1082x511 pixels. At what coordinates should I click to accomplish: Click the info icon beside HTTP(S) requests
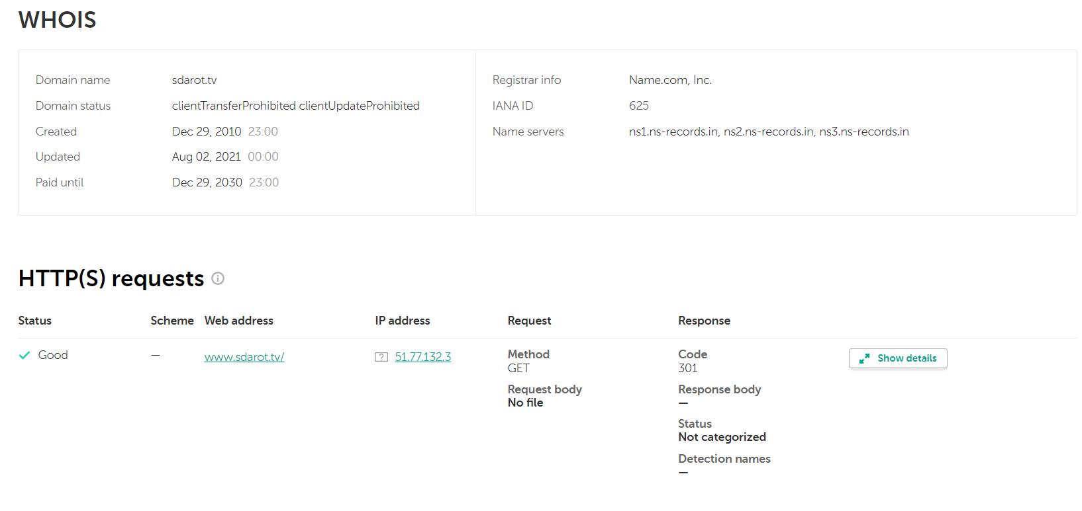pyautogui.click(x=218, y=278)
